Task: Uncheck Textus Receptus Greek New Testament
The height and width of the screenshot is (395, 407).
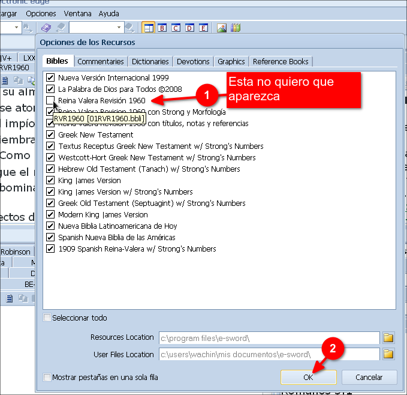Action: [50, 146]
